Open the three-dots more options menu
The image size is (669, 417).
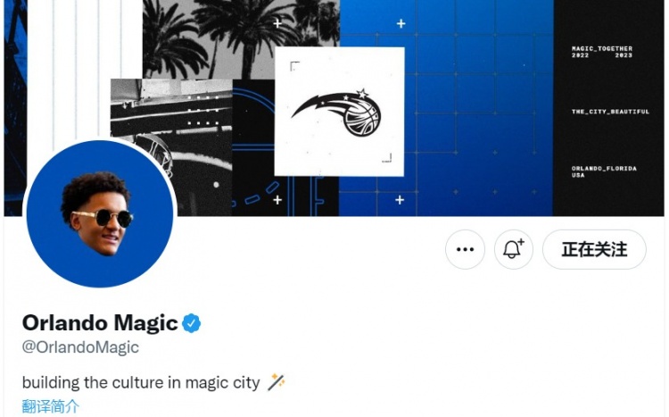tap(465, 249)
